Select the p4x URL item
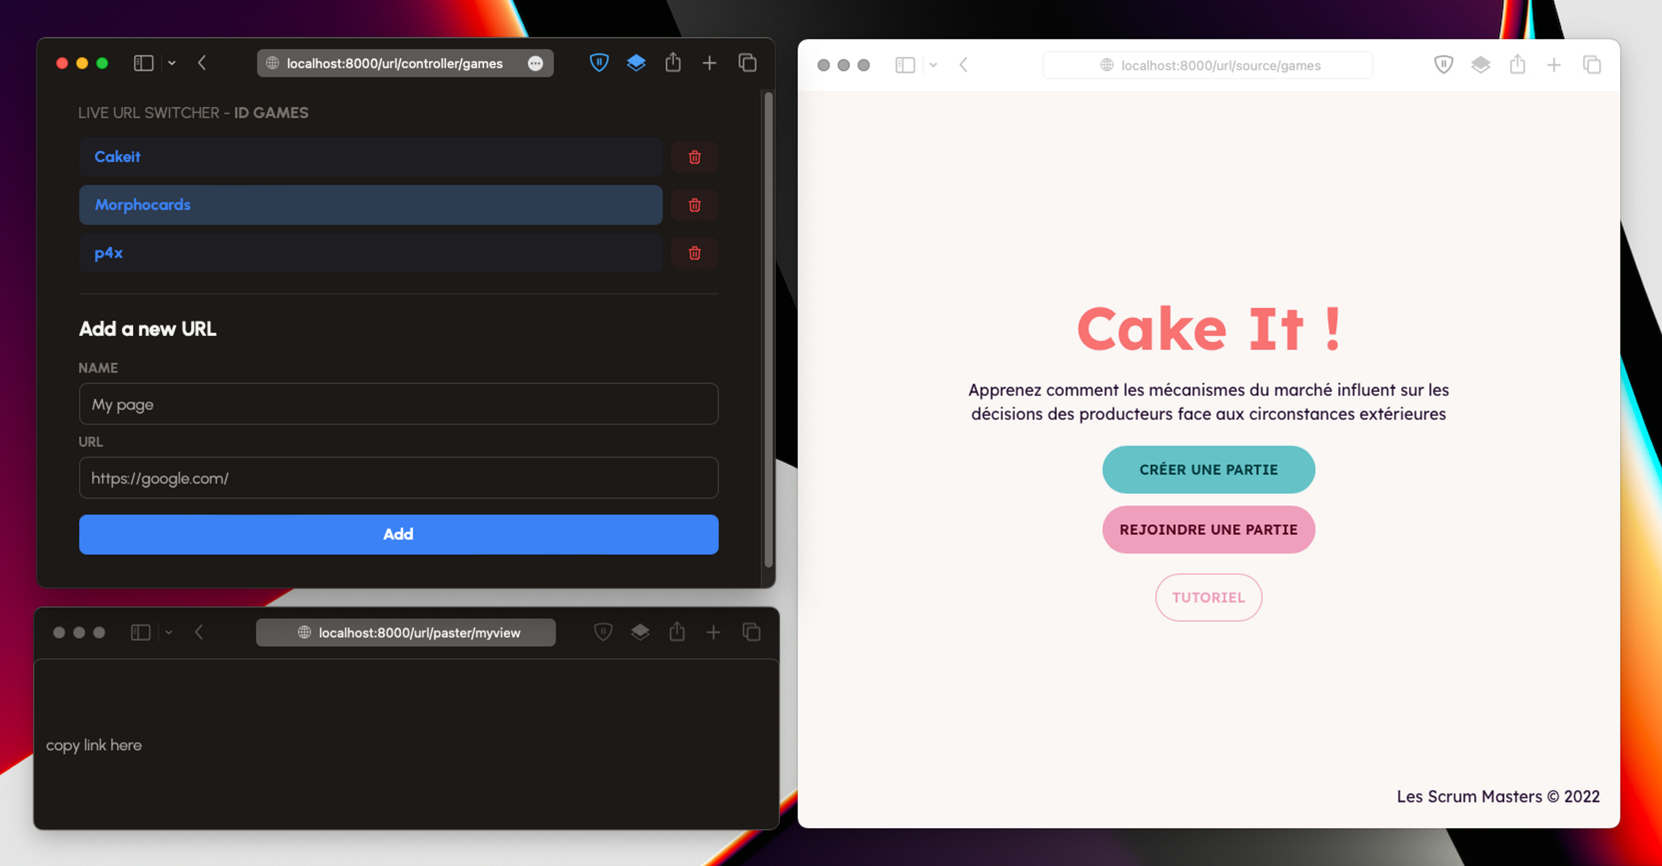Image resolution: width=1662 pixels, height=866 pixels. click(370, 253)
